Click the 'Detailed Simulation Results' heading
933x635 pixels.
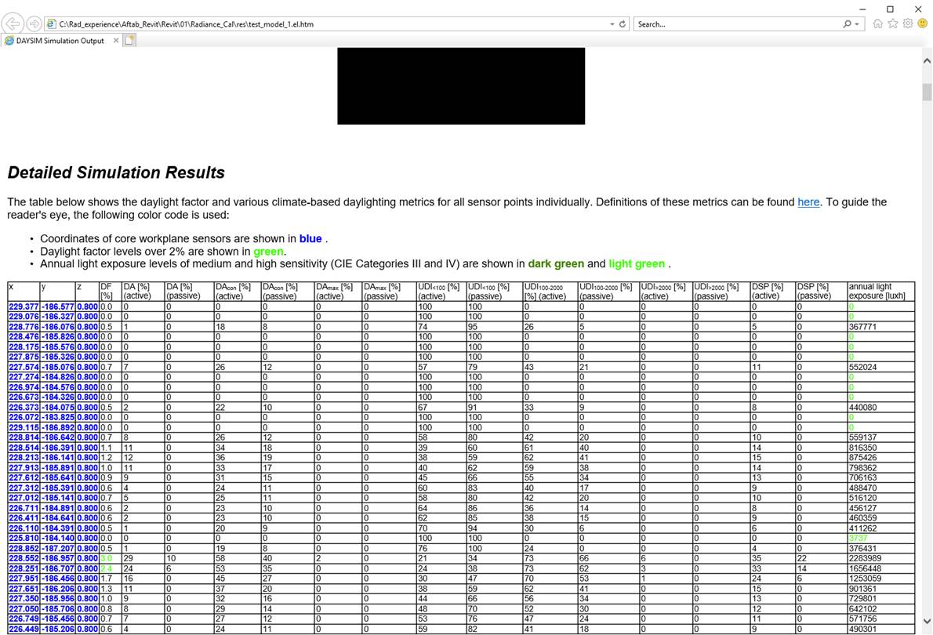coord(116,172)
